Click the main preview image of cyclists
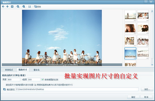 pyautogui.click(x=62, y=38)
